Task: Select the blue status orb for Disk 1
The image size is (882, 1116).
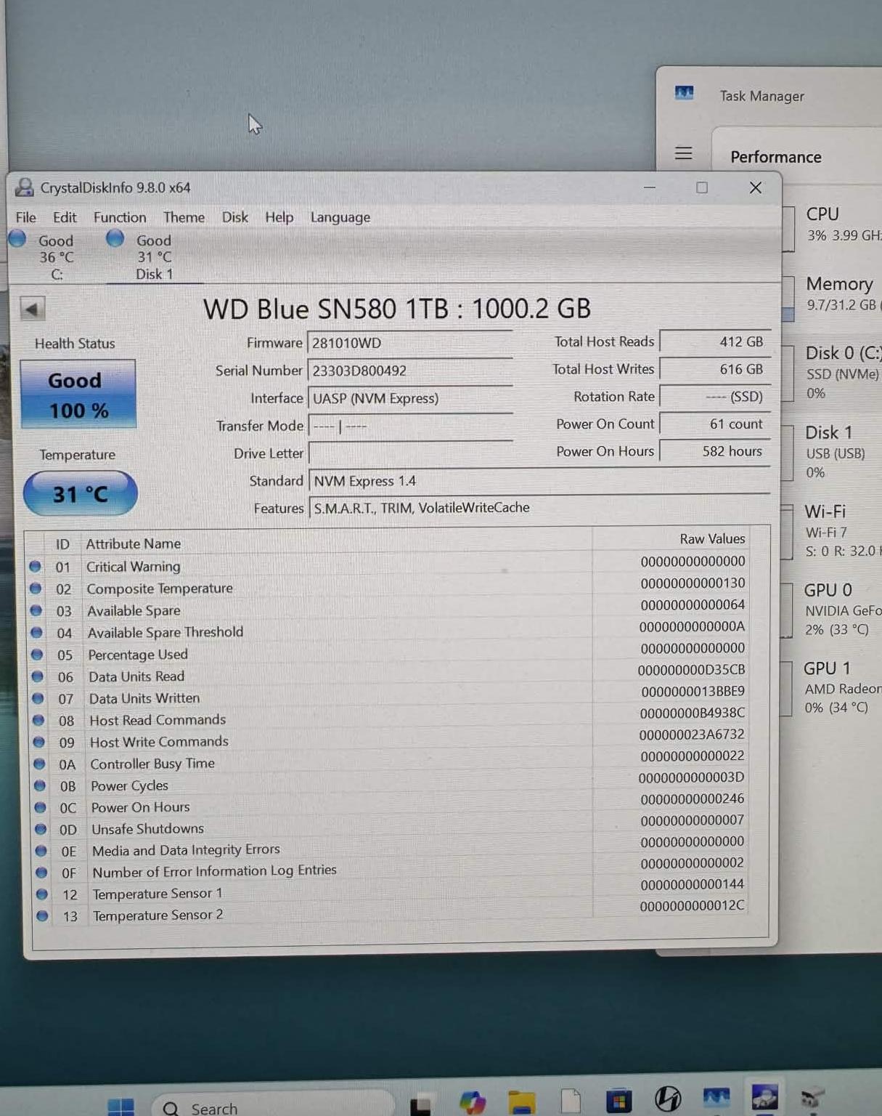Action: pos(115,238)
